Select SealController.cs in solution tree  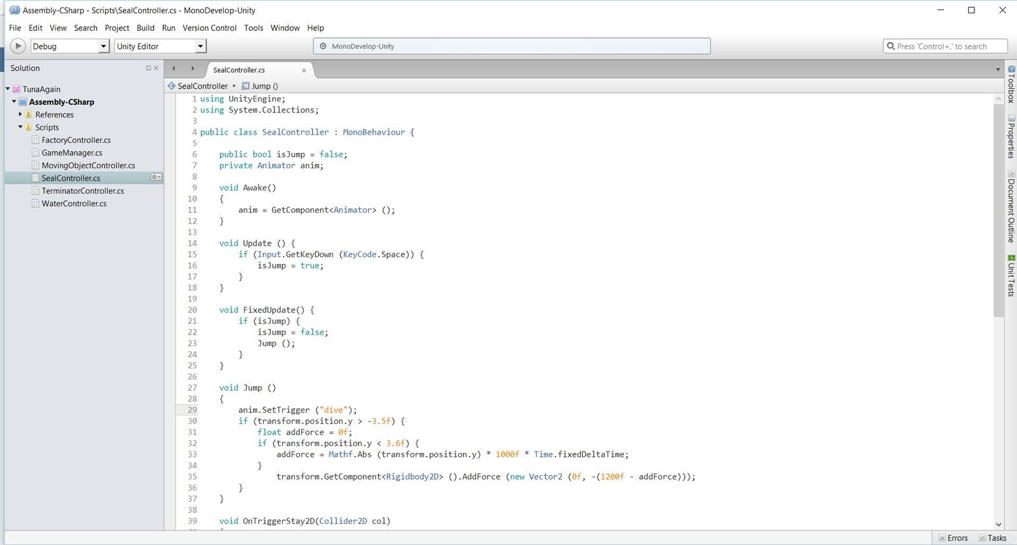84,178
